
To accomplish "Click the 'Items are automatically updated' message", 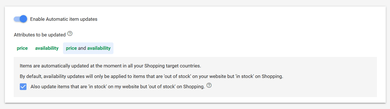I will 111,66.
